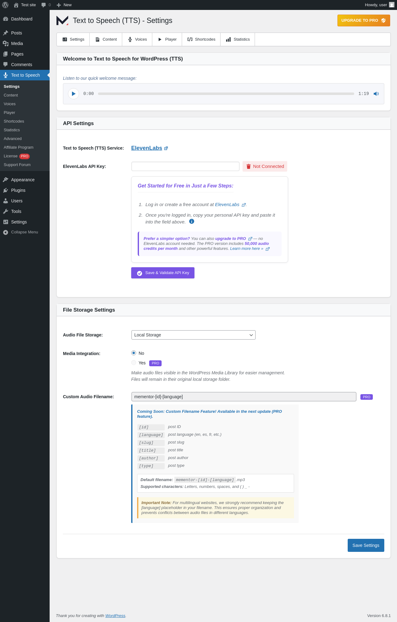Open Affiliate Program in the sidebar
The width and height of the screenshot is (397, 622).
(19, 147)
